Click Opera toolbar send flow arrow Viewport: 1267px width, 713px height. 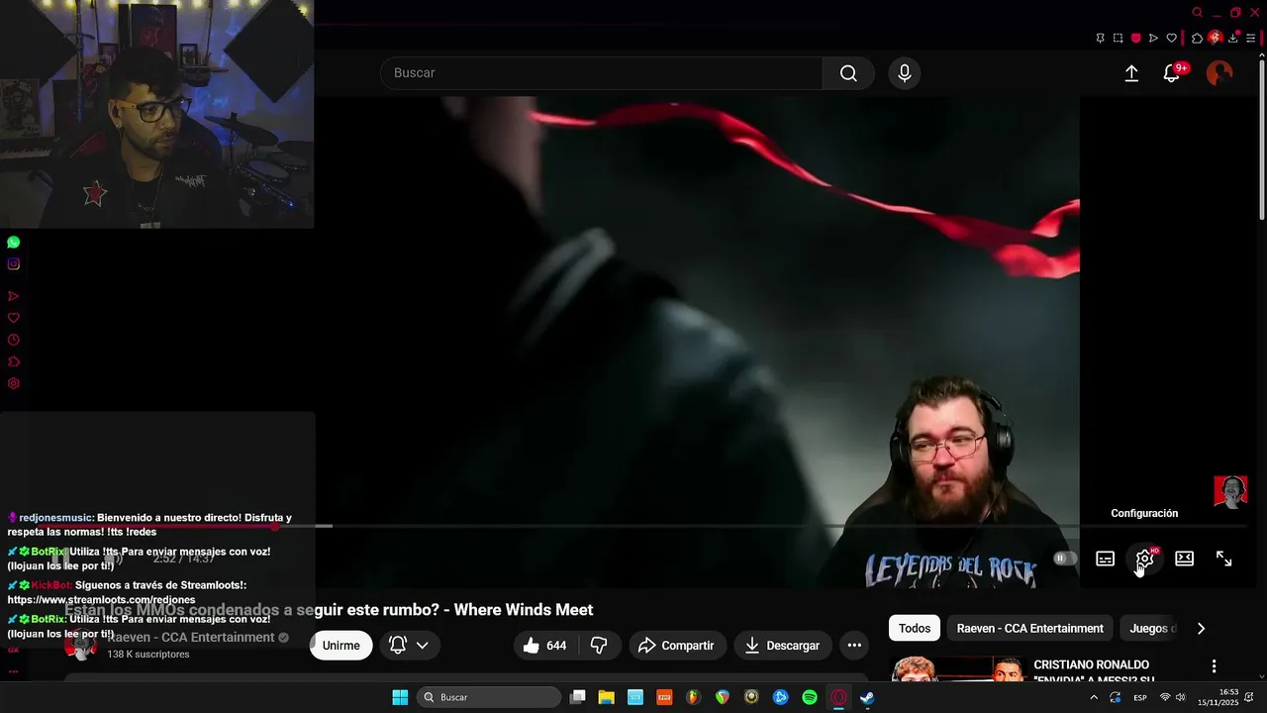[1153, 38]
